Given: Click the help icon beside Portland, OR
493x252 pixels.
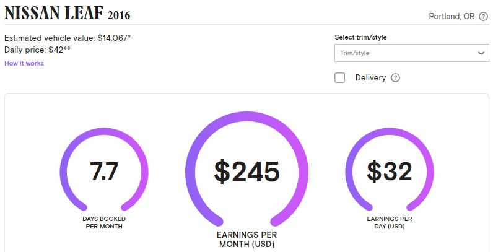Looking at the screenshot, I should click(483, 16).
